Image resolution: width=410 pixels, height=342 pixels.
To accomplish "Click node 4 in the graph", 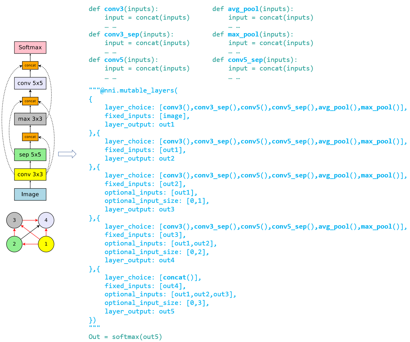I will [x=46, y=220].
